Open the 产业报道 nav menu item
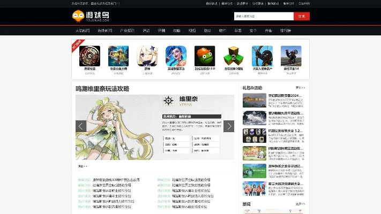The width and height of the screenshot is (381, 214). tap(127, 30)
